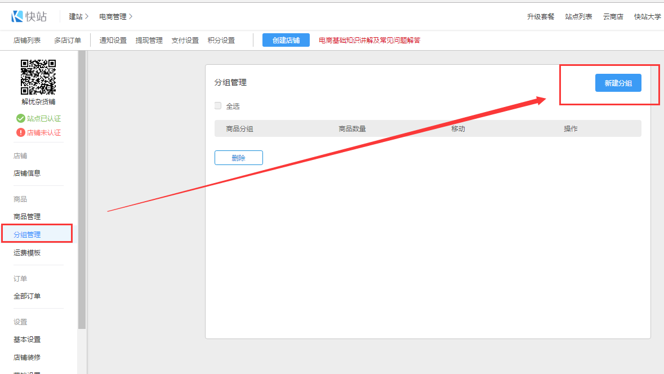This screenshot has width=664, height=374.
Task: Select 商品管理 in the sidebar
Action: 27,217
